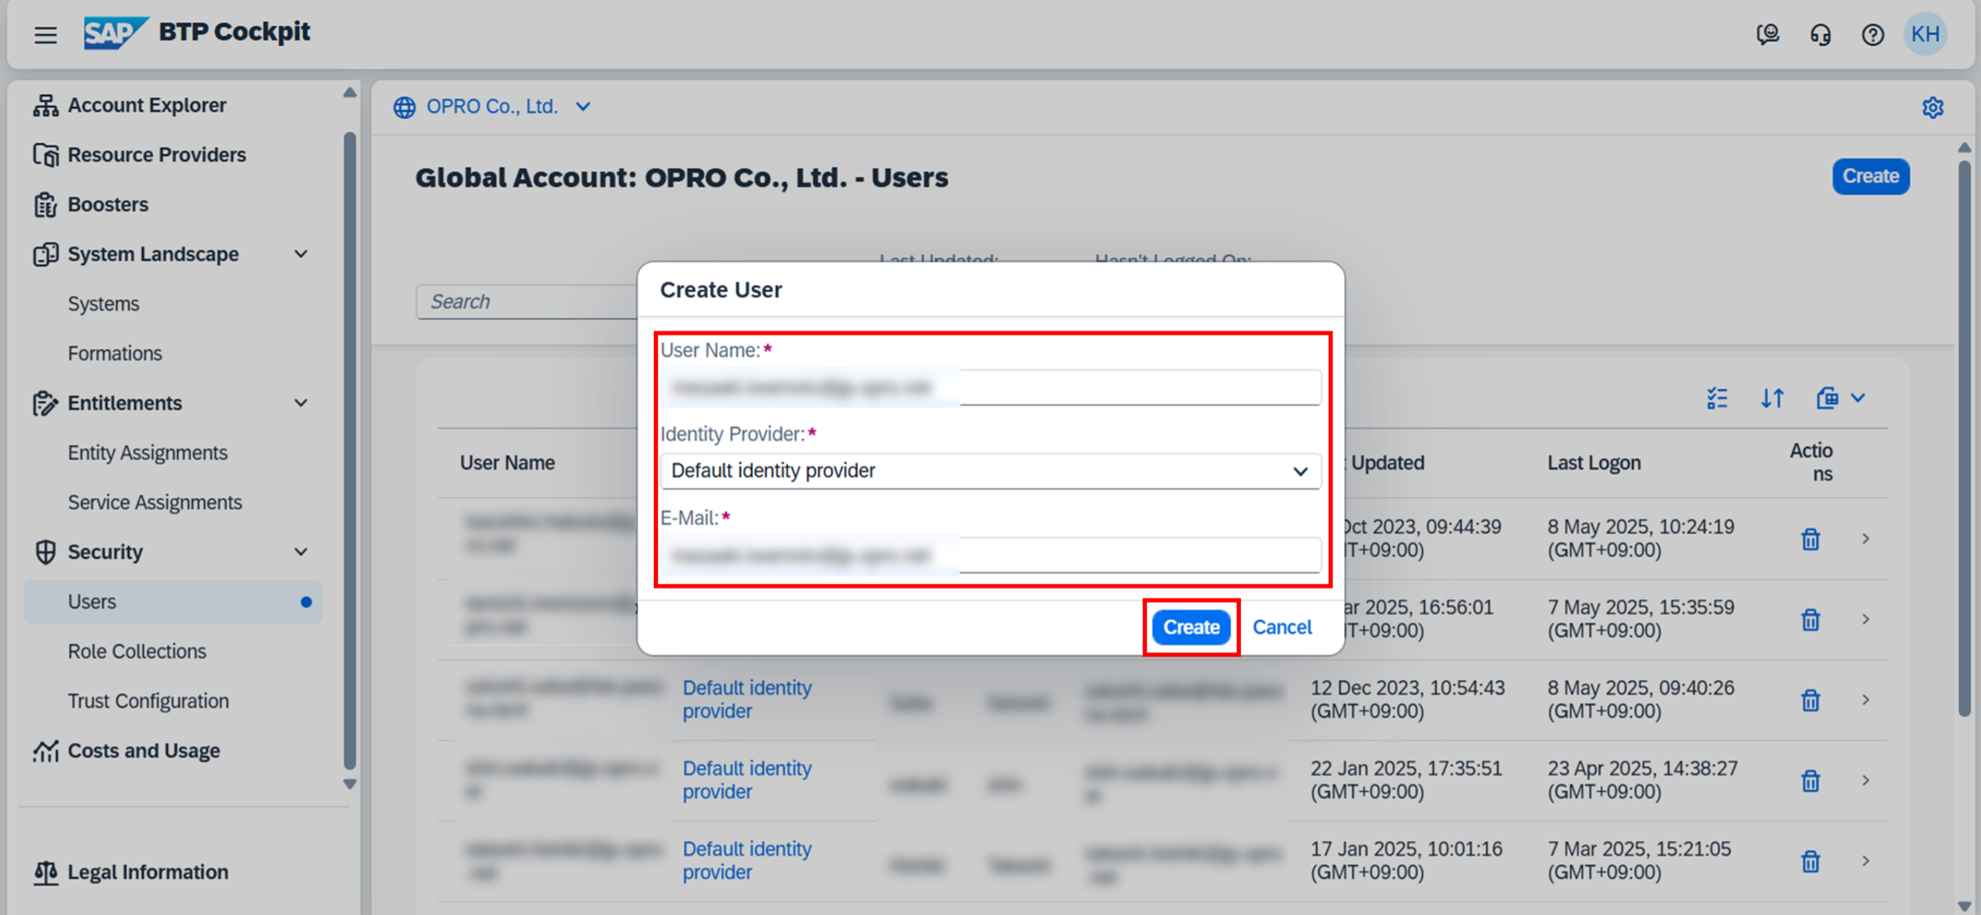Go to Role Collections in sidebar
The width and height of the screenshot is (1981, 915).
click(x=137, y=651)
